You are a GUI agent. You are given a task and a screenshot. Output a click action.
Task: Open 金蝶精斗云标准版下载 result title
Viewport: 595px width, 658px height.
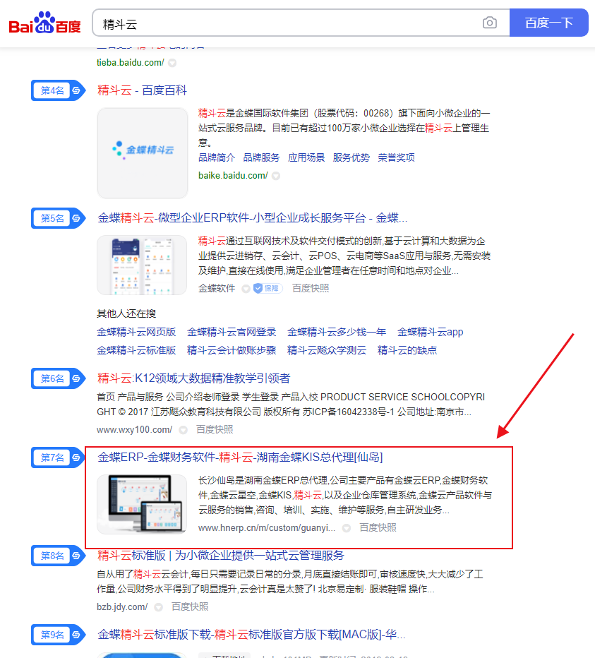[251, 634]
